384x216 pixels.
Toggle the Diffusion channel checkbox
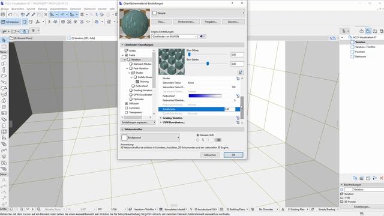coord(127,104)
